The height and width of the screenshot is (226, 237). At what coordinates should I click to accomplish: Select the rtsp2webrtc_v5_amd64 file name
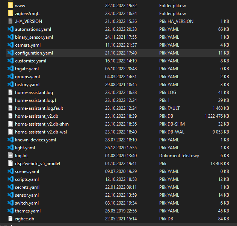click(x=38, y=164)
